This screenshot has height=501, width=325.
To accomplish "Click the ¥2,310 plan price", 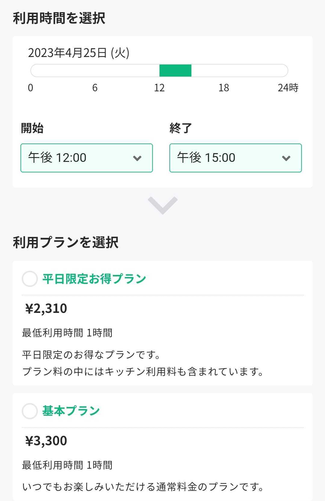I will (x=46, y=308).
